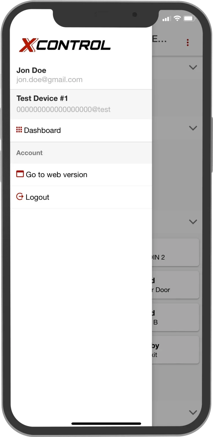The height and width of the screenshot is (437, 213).
Task: Expand the chevron next to Dashboard row
Action: tap(193, 128)
